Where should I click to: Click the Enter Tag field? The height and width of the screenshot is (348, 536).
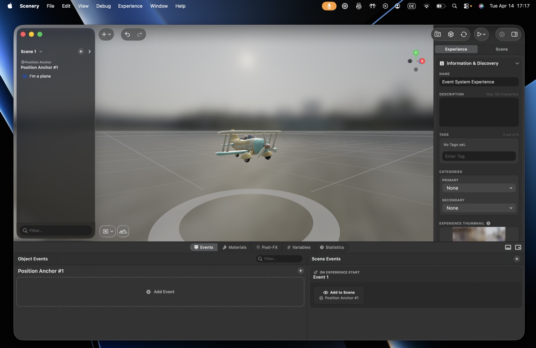click(479, 156)
